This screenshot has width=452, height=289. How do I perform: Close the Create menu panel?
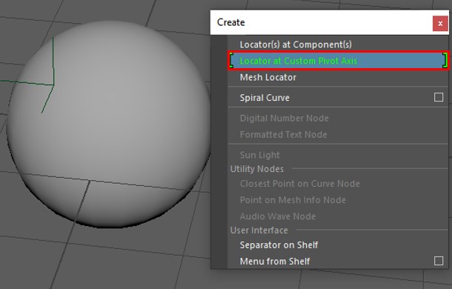pyautogui.click(x=440, y=24)
